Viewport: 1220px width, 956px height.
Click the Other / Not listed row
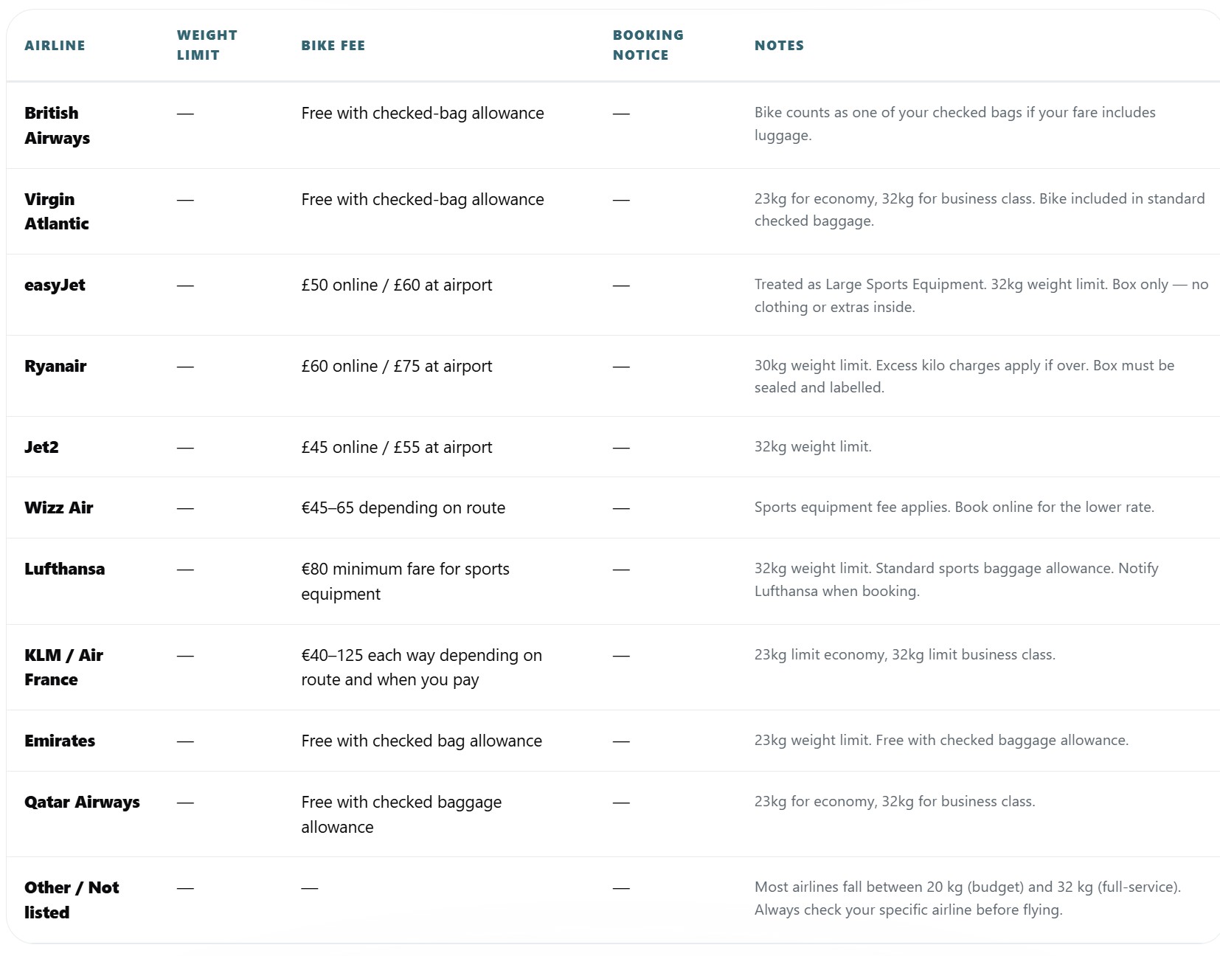613,900
